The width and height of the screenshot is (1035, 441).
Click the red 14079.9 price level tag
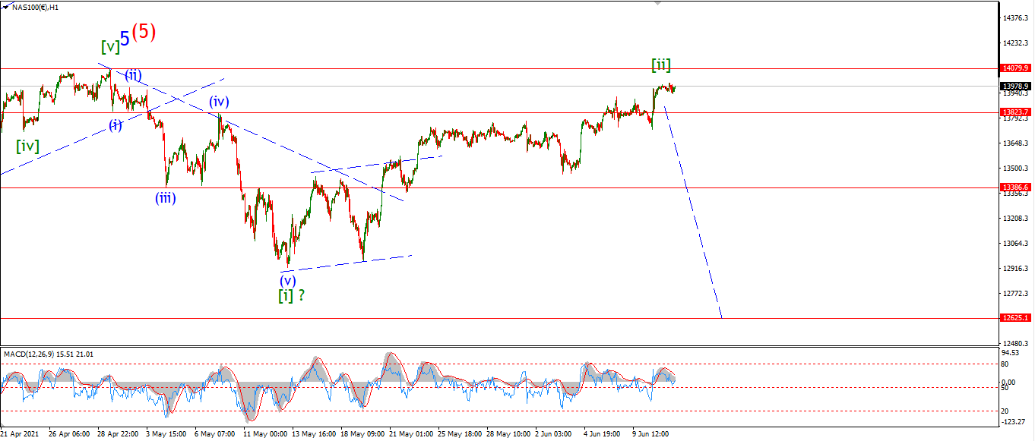tap(1016, 68)
